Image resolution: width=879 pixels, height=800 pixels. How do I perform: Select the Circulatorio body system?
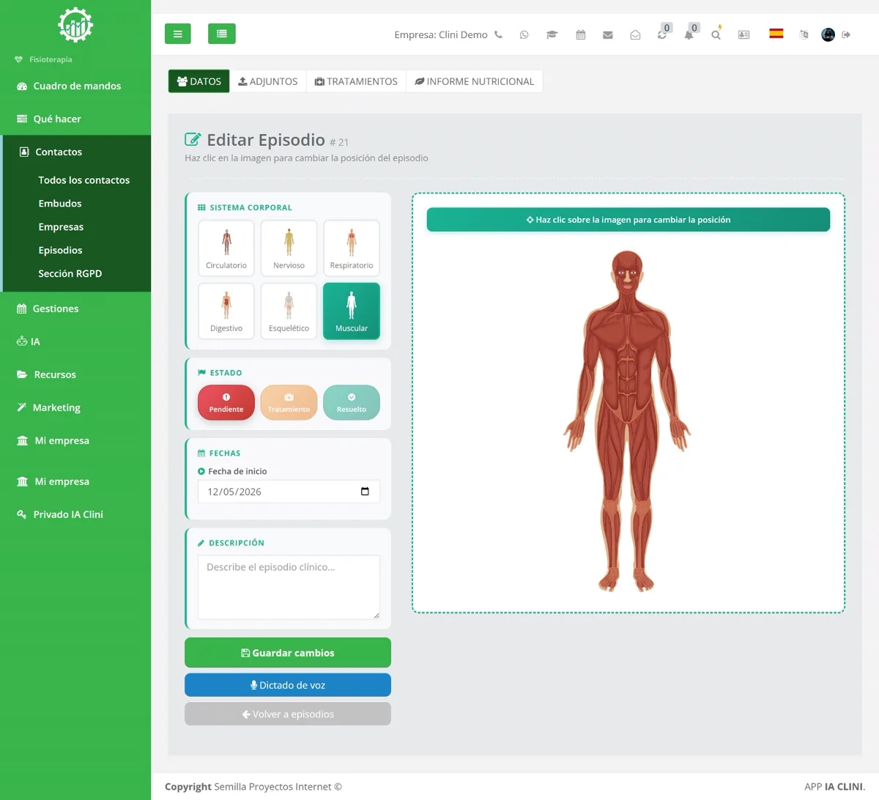tap(226, 248)
